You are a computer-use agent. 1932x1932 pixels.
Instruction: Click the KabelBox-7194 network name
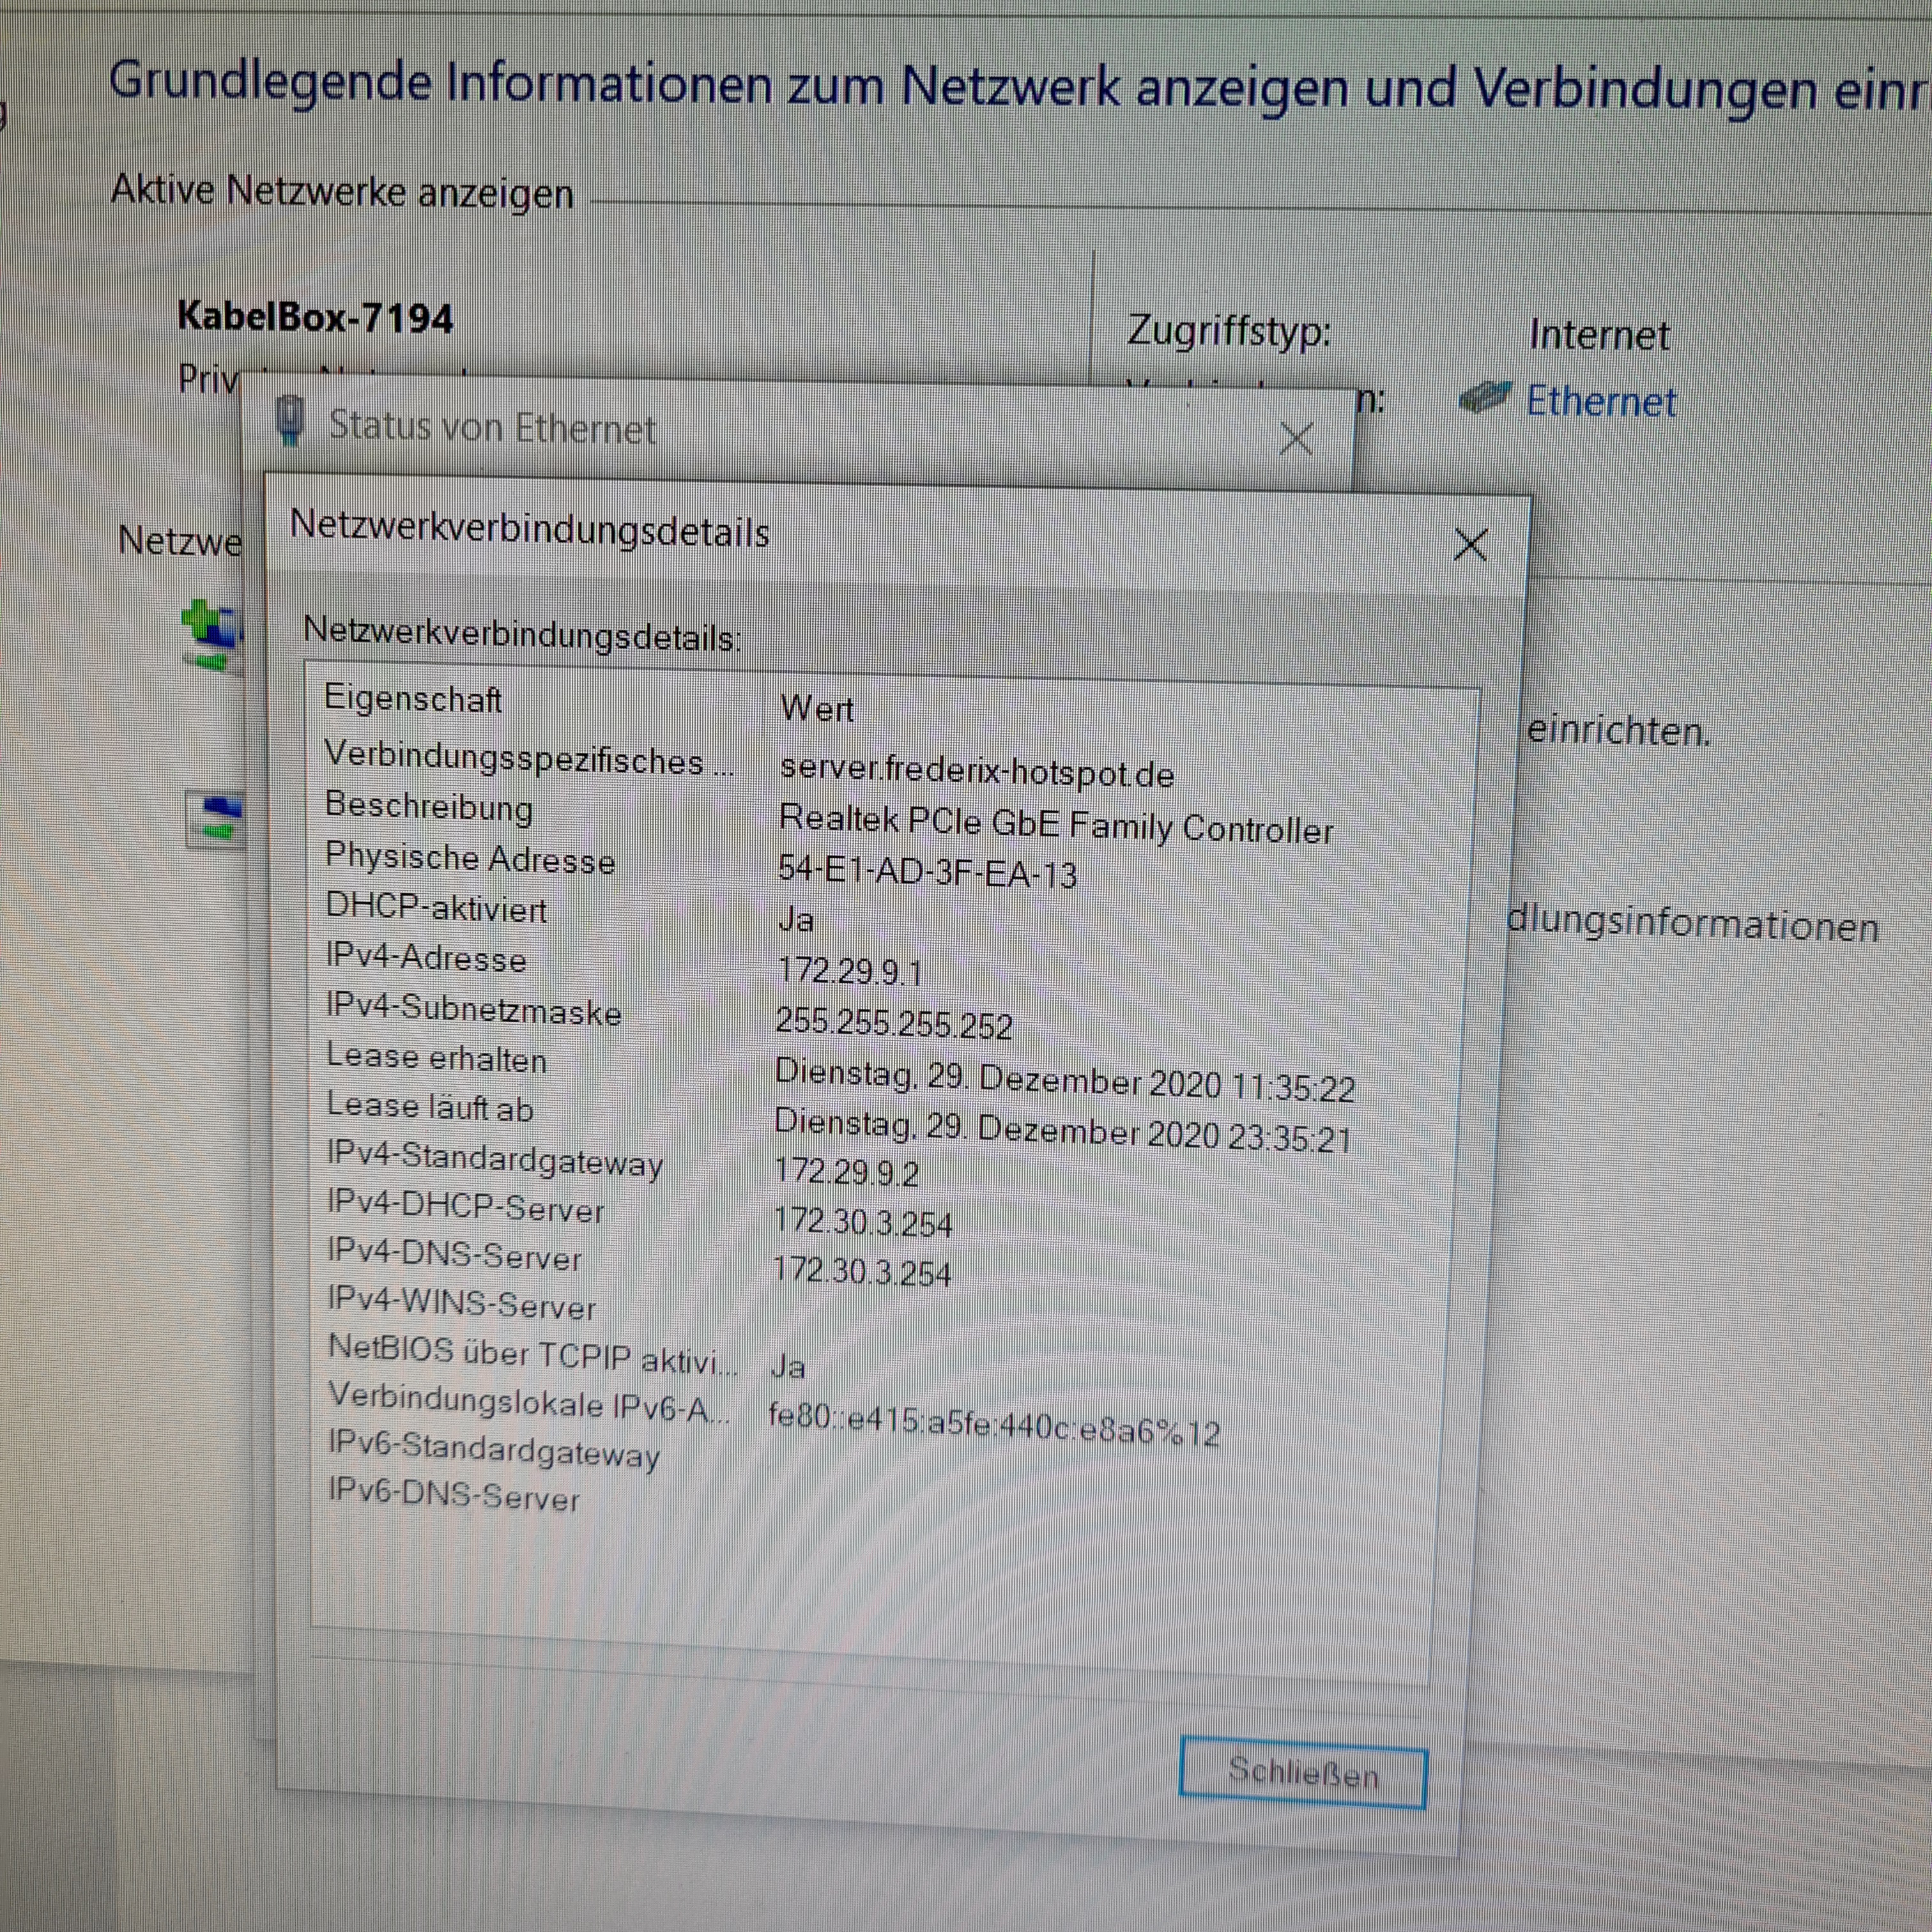pos(315,318)
